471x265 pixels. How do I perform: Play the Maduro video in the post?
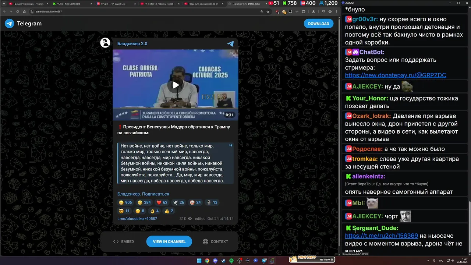[x=176, y=85]
